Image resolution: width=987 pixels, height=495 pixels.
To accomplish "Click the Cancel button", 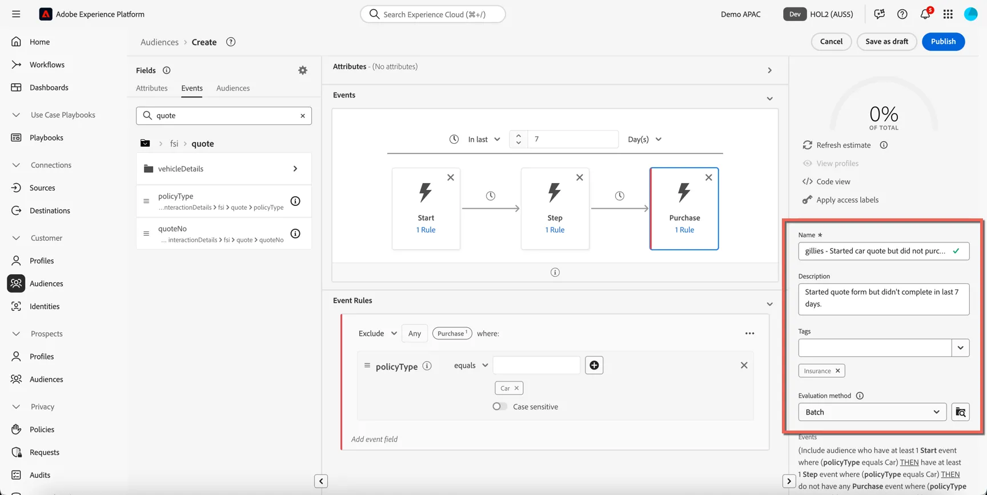I will [x=831, y=42].
